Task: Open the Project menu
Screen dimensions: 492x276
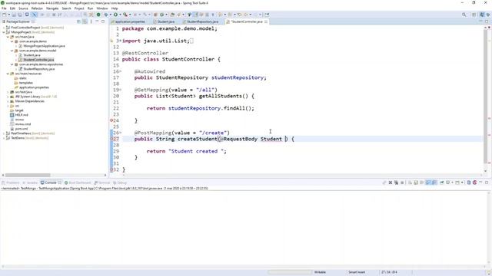Action: (x=79, y=8)
